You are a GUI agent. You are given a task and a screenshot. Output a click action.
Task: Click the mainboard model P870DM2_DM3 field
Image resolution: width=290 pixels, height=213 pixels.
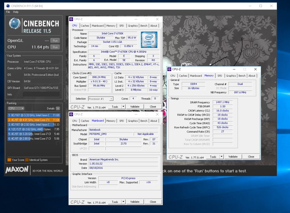coord(111,134)
